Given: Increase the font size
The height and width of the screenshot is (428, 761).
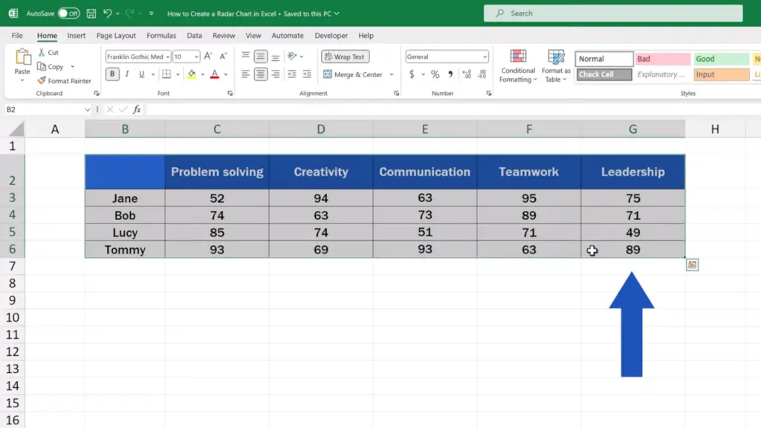Looking at the screenshot, I should [208, 56].
